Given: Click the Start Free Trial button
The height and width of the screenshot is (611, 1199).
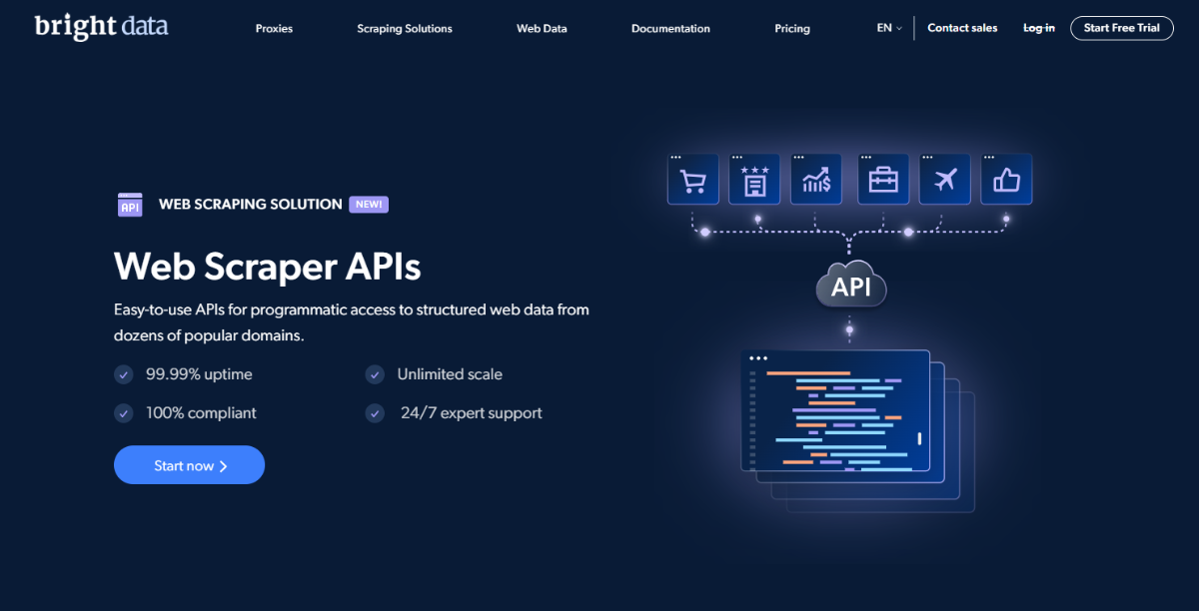Looking at the screenshot, I should coord(1121,28).
